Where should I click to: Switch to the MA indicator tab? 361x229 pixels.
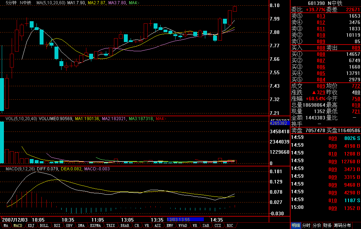click(x=6, y=225)
